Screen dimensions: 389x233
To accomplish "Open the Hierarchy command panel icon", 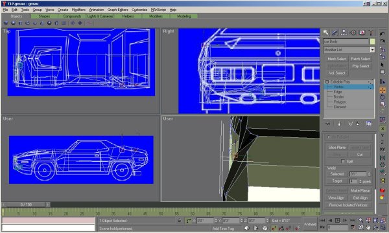I will (344, 32).
